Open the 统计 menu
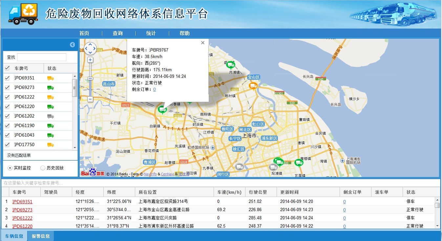Image resolution: width=442 pixels, height=241 pixels. (x=151, y=33)
